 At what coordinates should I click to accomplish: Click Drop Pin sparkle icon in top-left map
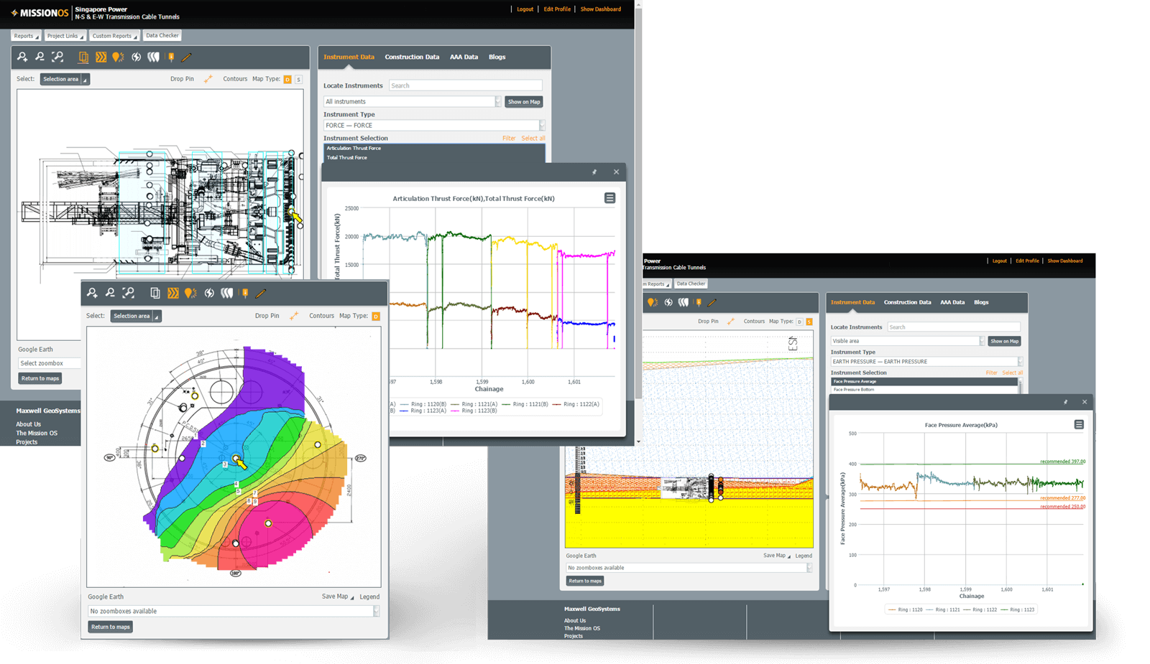208,79
